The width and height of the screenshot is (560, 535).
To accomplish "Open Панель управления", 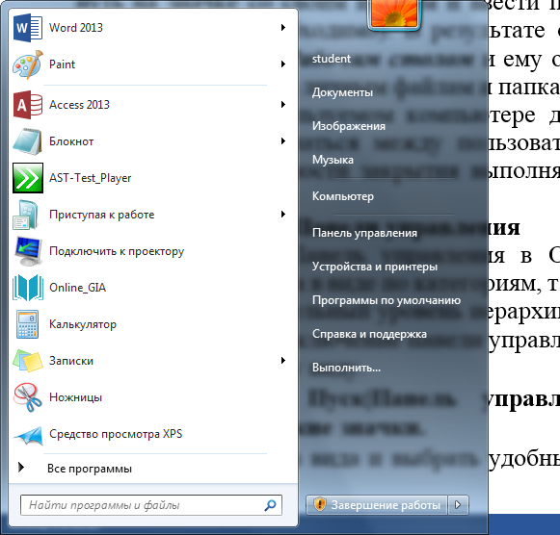I will point(364,233).
